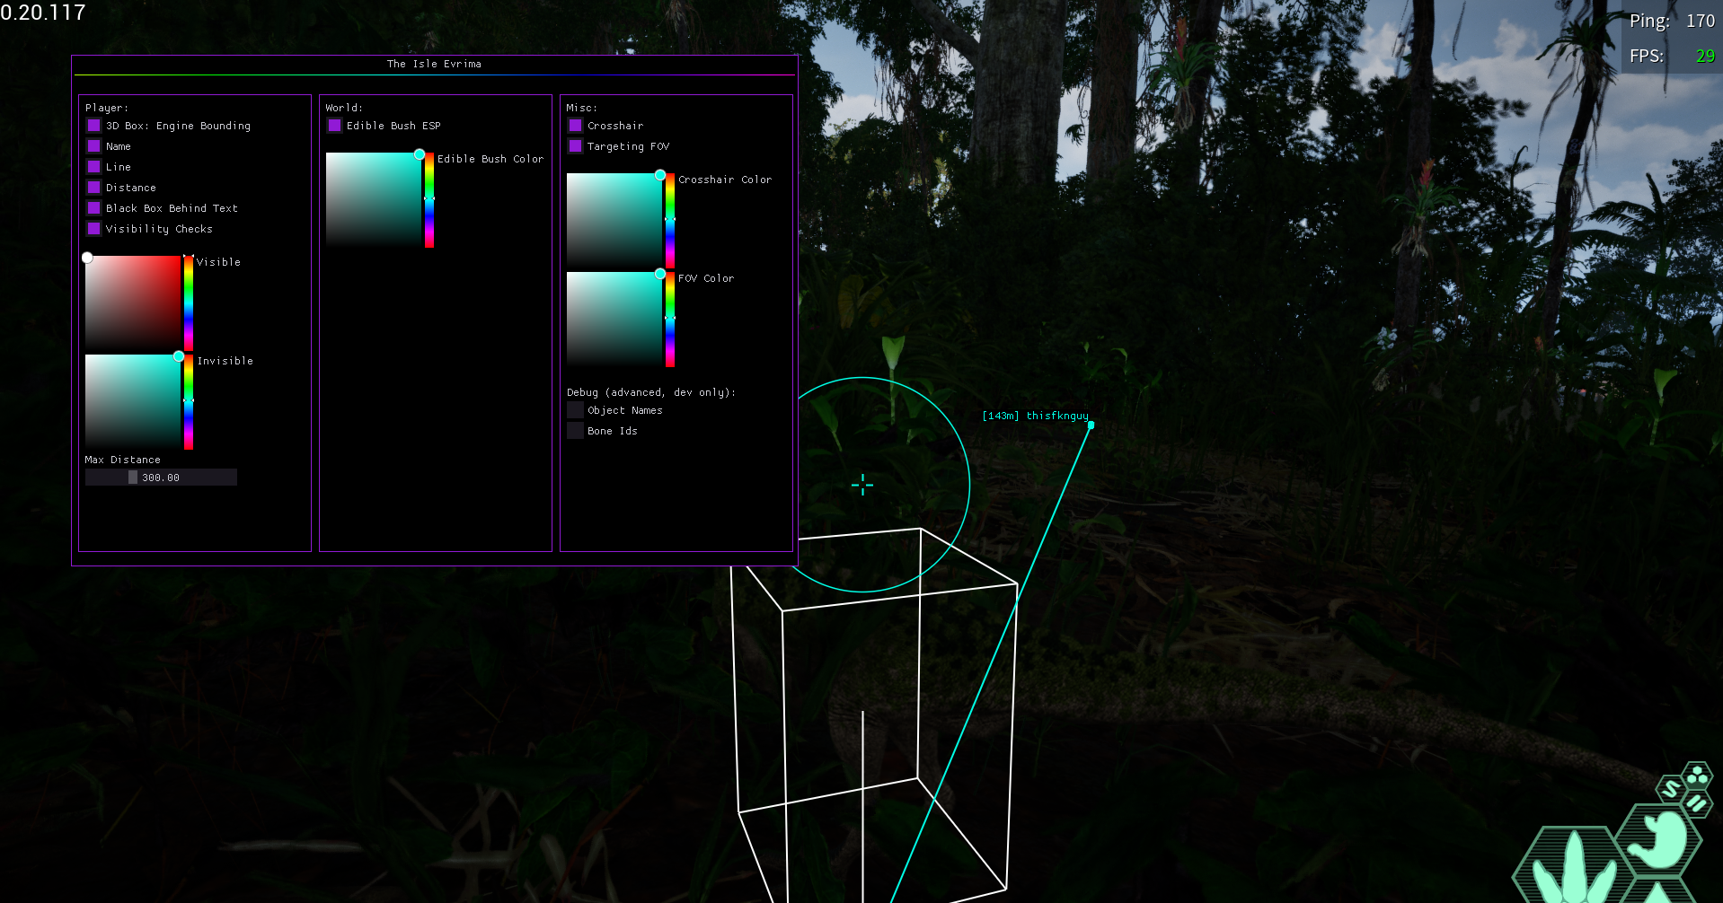This screenshot has width=1723, height=903.
Task: Click Debug (advanced, dev only): label
Action: tap(651, 392)
